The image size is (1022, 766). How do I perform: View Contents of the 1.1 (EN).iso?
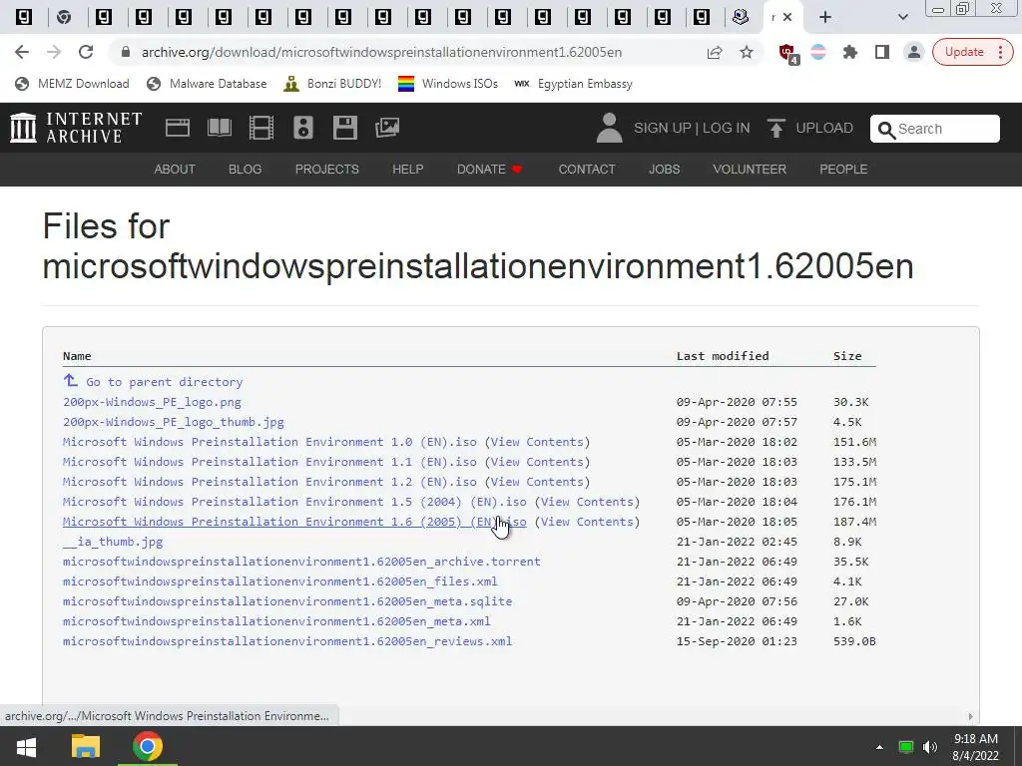(538, 462)
